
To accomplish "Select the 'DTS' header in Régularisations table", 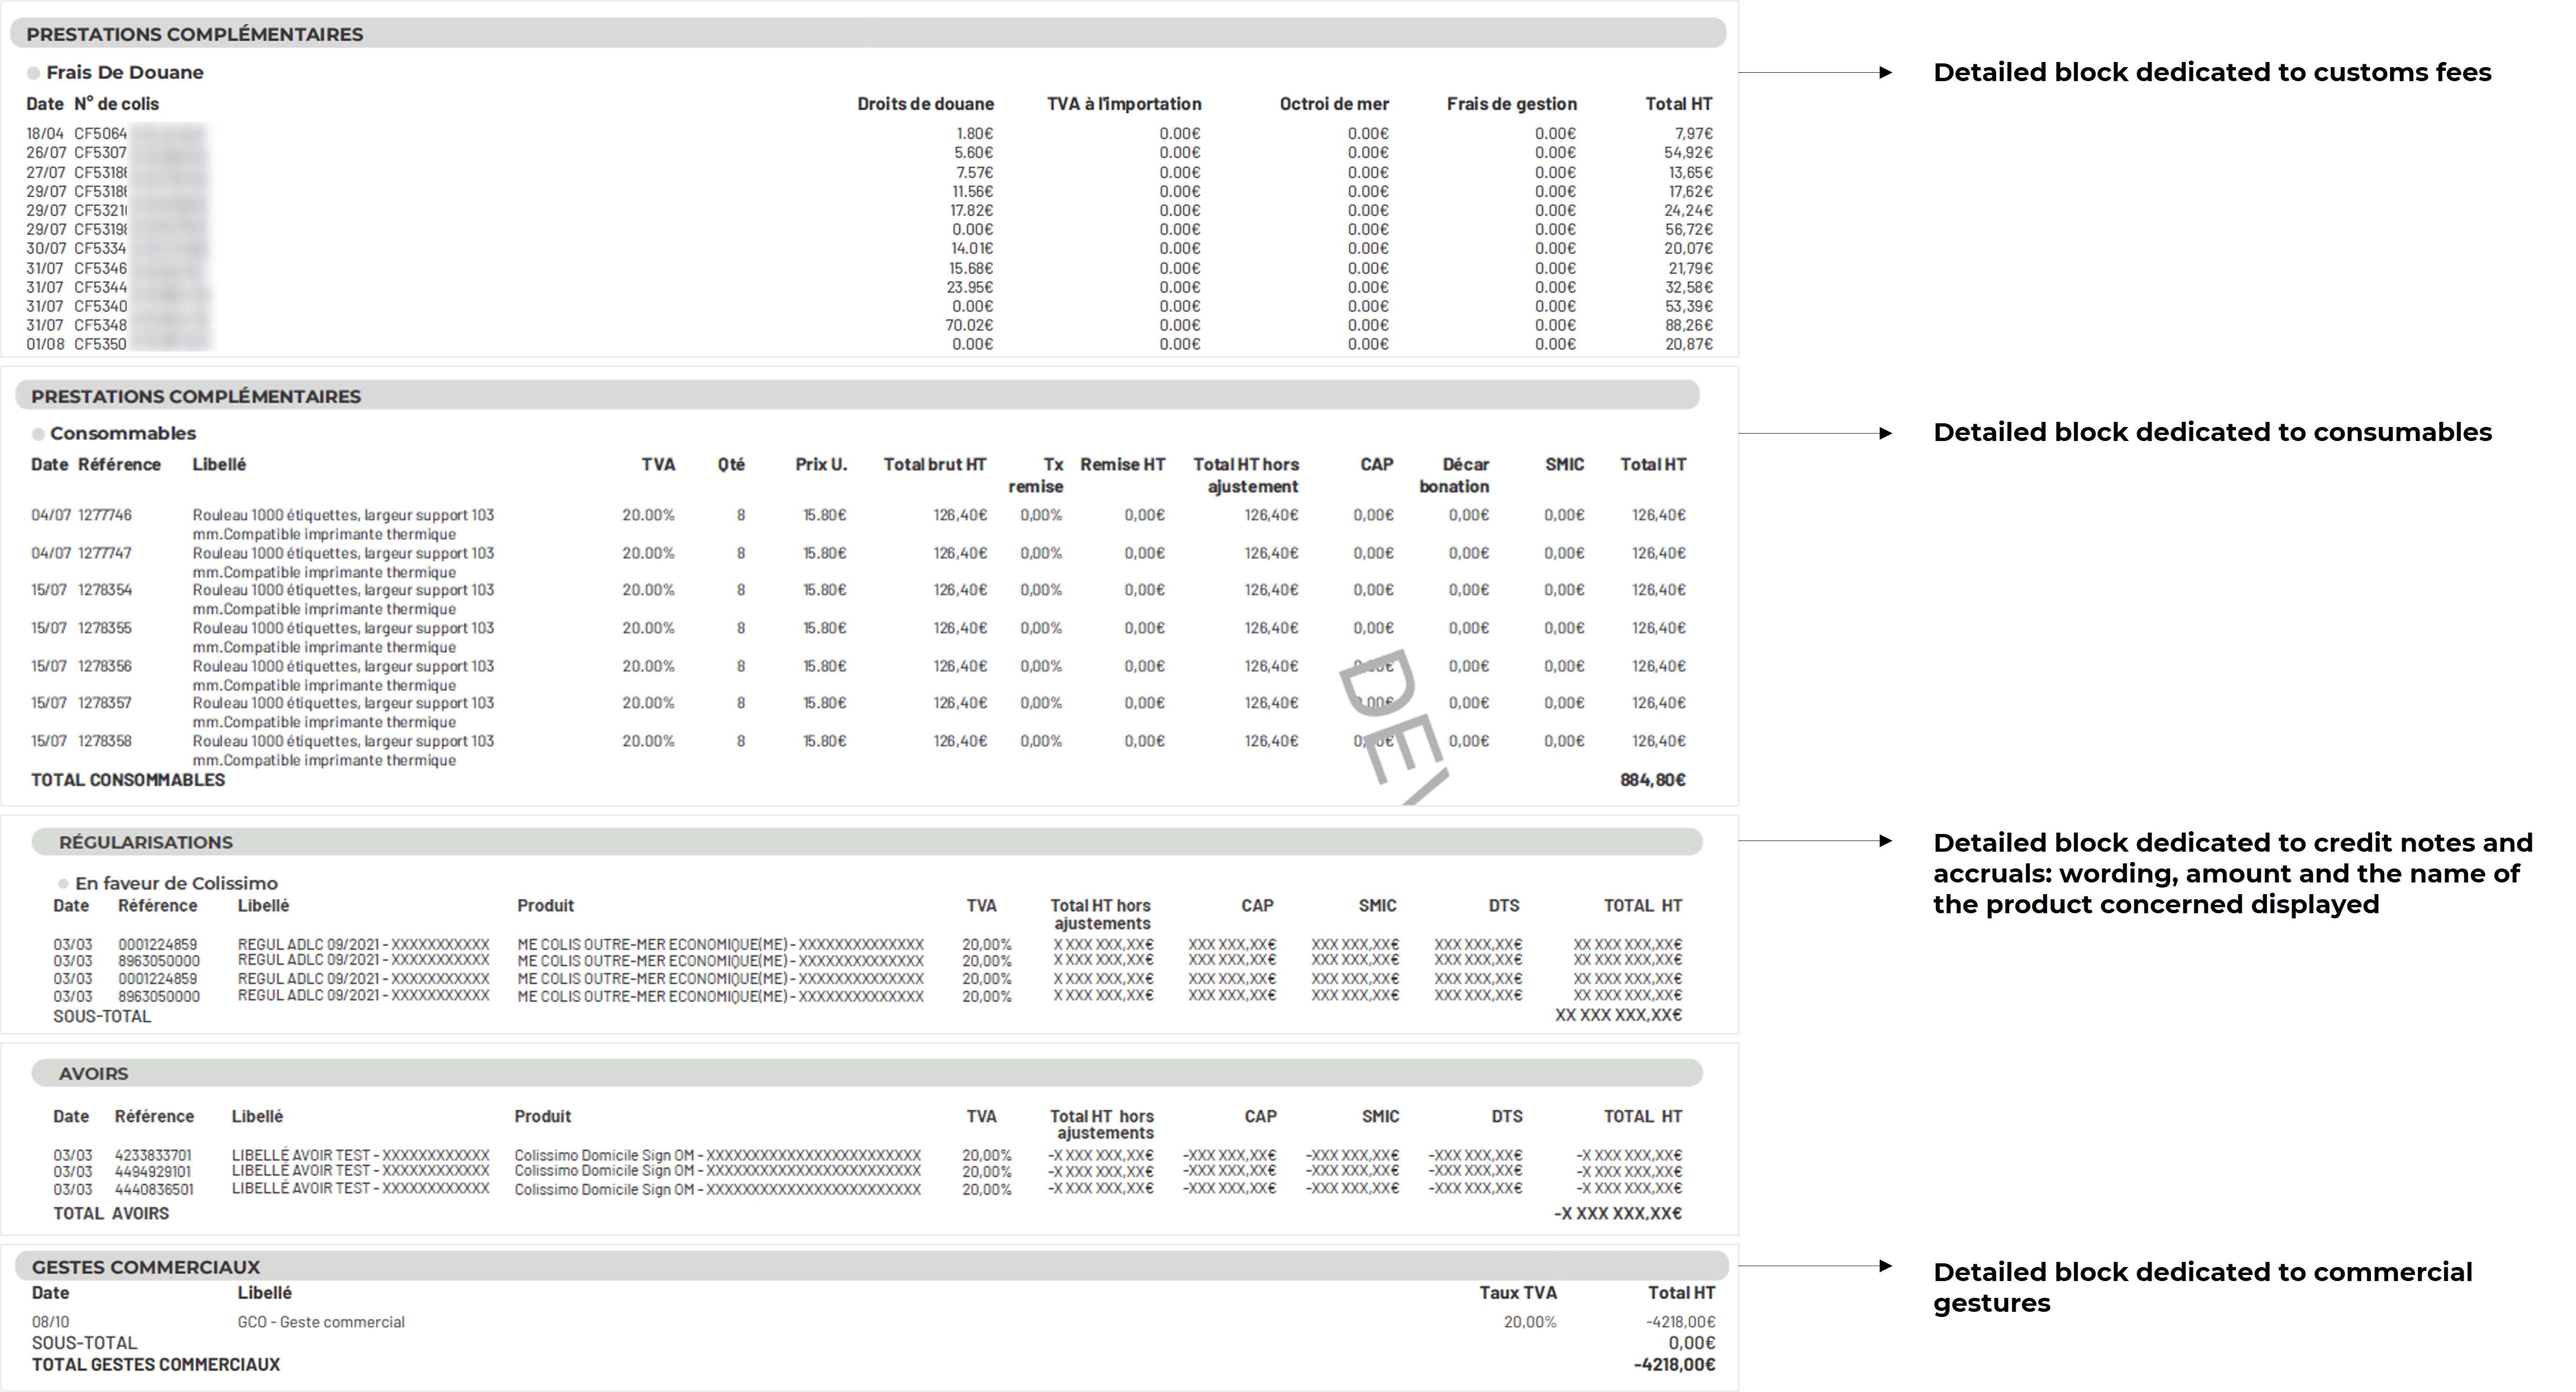I will pyautogui.click(x=1503, y=906).
